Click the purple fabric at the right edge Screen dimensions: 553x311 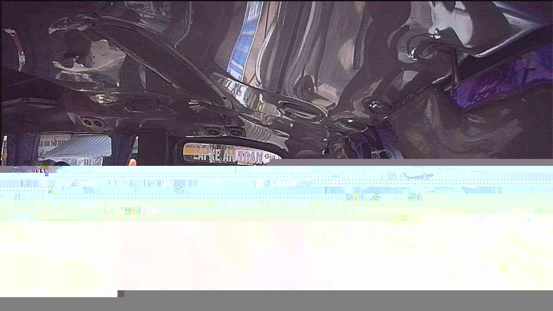tap(501, 82)
